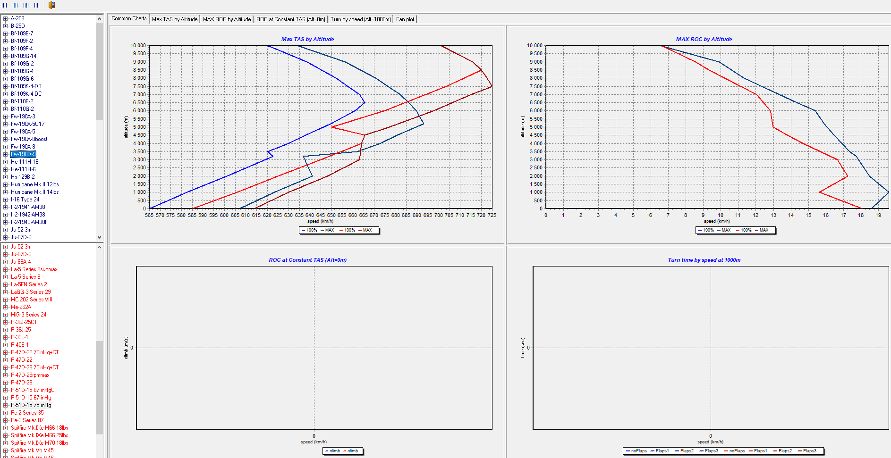
Task: Click scroll-down arrow of upper aircraft list
Action: 99,237
